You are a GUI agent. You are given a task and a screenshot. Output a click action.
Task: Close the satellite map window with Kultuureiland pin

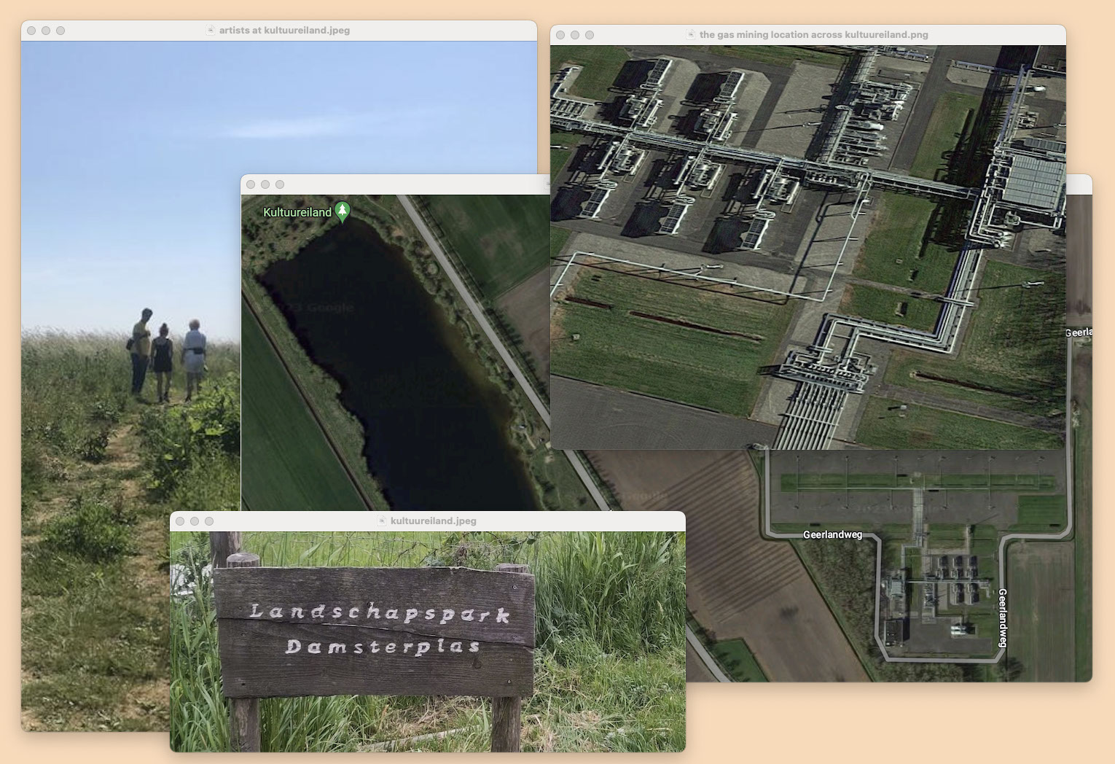251,184
